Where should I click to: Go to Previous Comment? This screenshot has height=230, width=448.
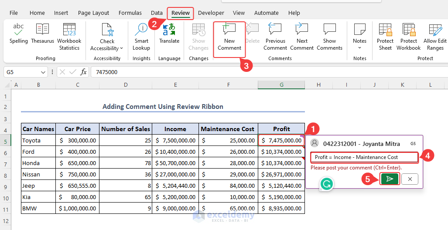click(x=275, y=37)
